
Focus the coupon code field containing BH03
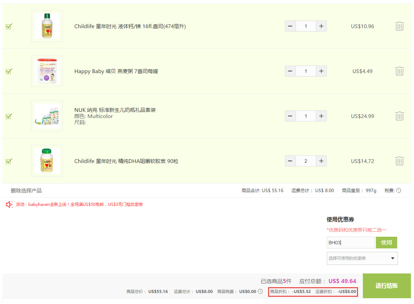350,243
